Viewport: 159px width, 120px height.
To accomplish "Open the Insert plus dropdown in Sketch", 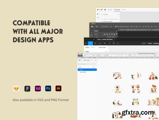I will tap(90, 56).
